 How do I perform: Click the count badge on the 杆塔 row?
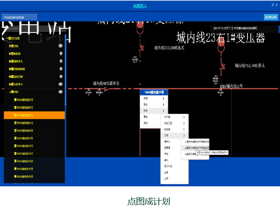click(61, 92)
